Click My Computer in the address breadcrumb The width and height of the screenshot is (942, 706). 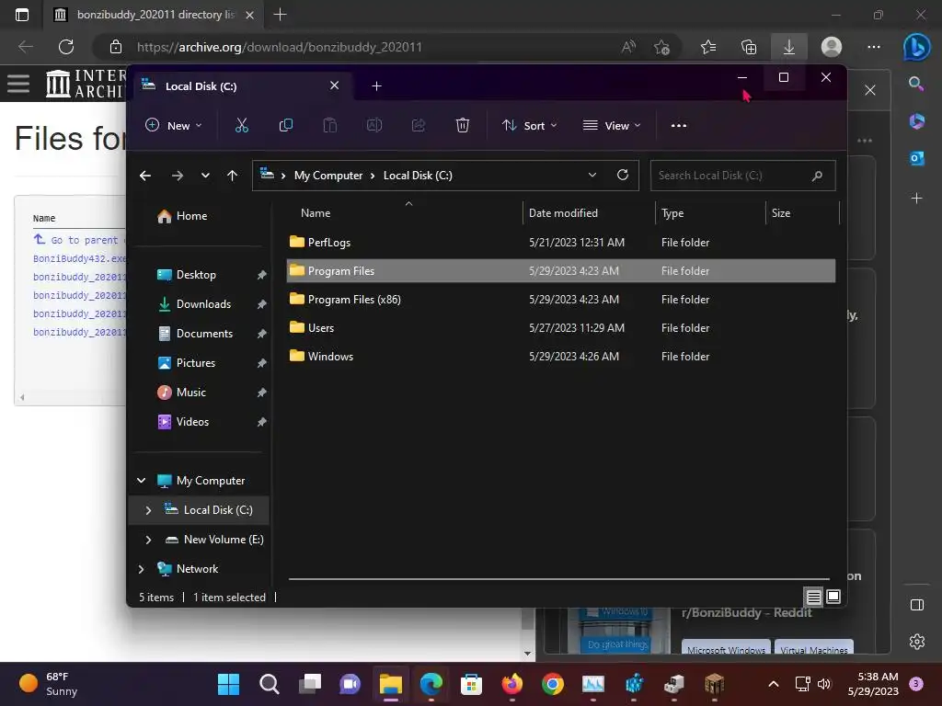click(x=328, y=176)
